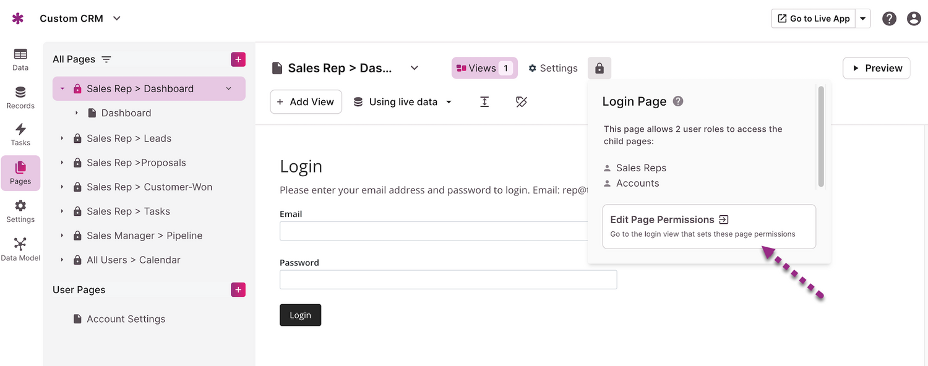Open the user account profile icon
The height and width of the screenshot is (366, 928).
click(914, 19)
